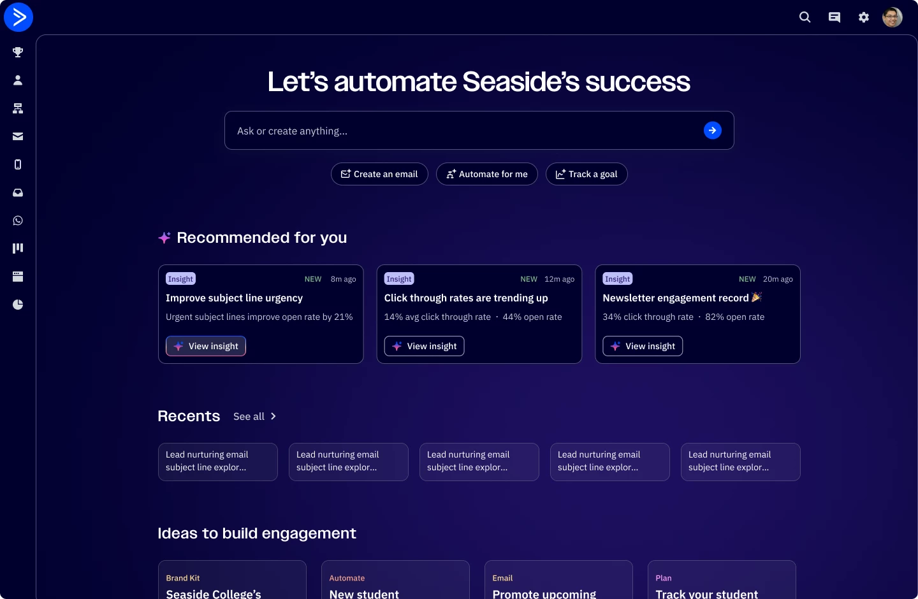Open the settings gear icon
Screen dimensions: 918x599
click(864, 17)
